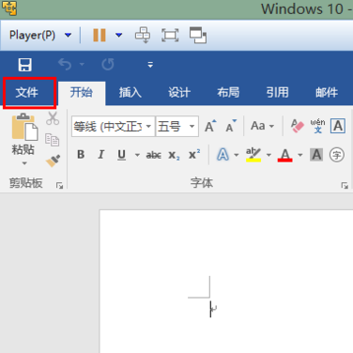353x353 pixels.
Task: Click the Decrease Font Size icon
Action: coord(231,126)
